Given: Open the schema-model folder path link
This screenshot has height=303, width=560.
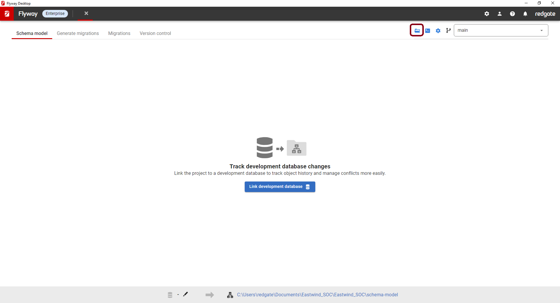Looking at the screenshot, I should click(x=317, y=295).
